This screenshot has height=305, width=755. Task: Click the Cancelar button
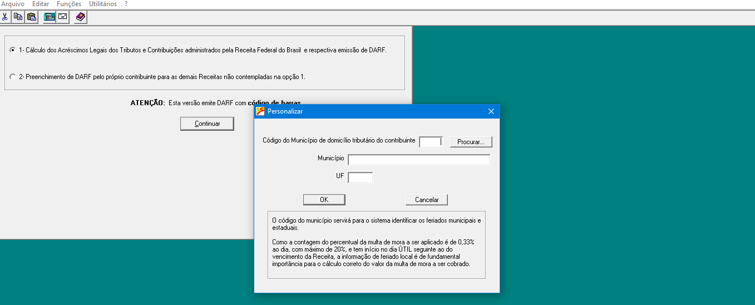coord(427,200)
